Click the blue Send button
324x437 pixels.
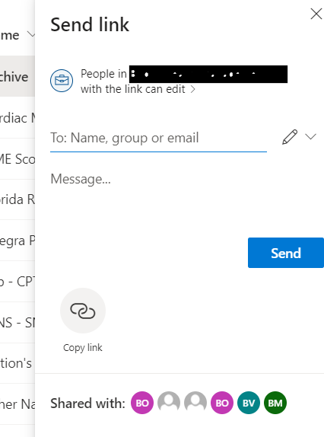tap(286, 253)
